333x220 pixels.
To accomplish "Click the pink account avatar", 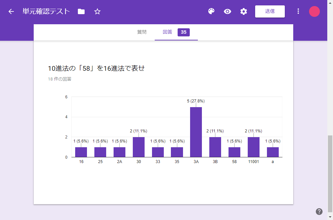I will [314, 11].
